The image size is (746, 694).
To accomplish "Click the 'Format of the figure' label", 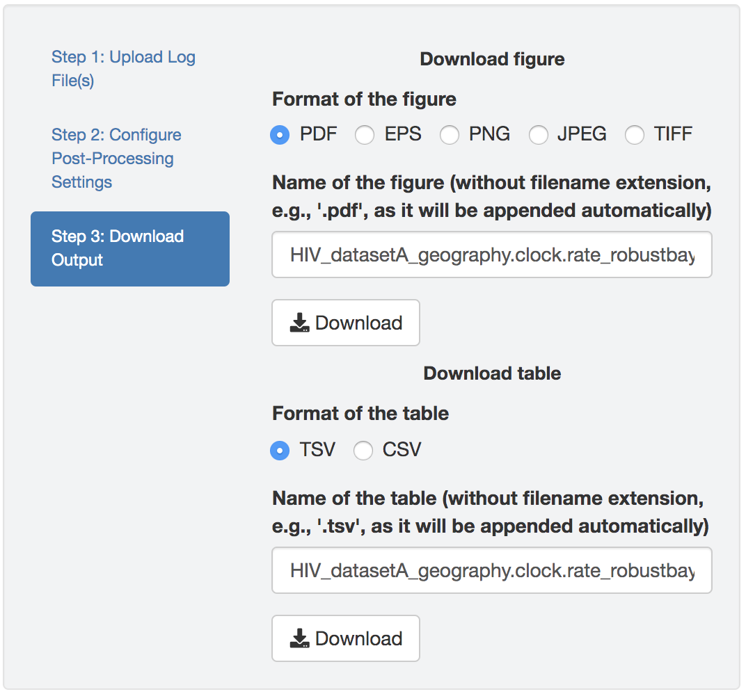I will click(x=364, y=99).
